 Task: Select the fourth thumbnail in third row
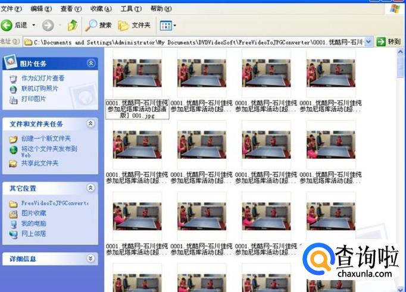point(331,216)
